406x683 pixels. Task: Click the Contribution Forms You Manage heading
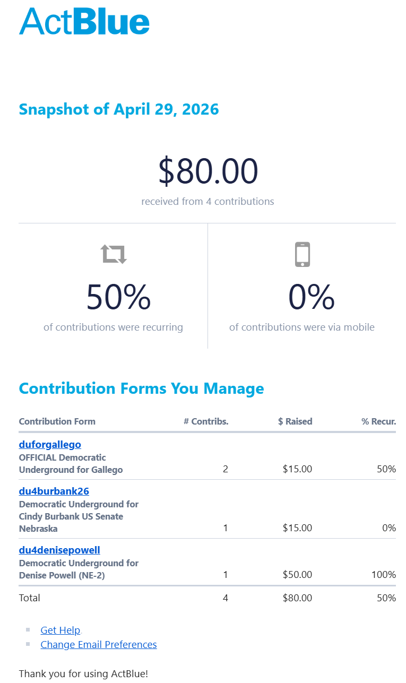click(x=141, y=388)
